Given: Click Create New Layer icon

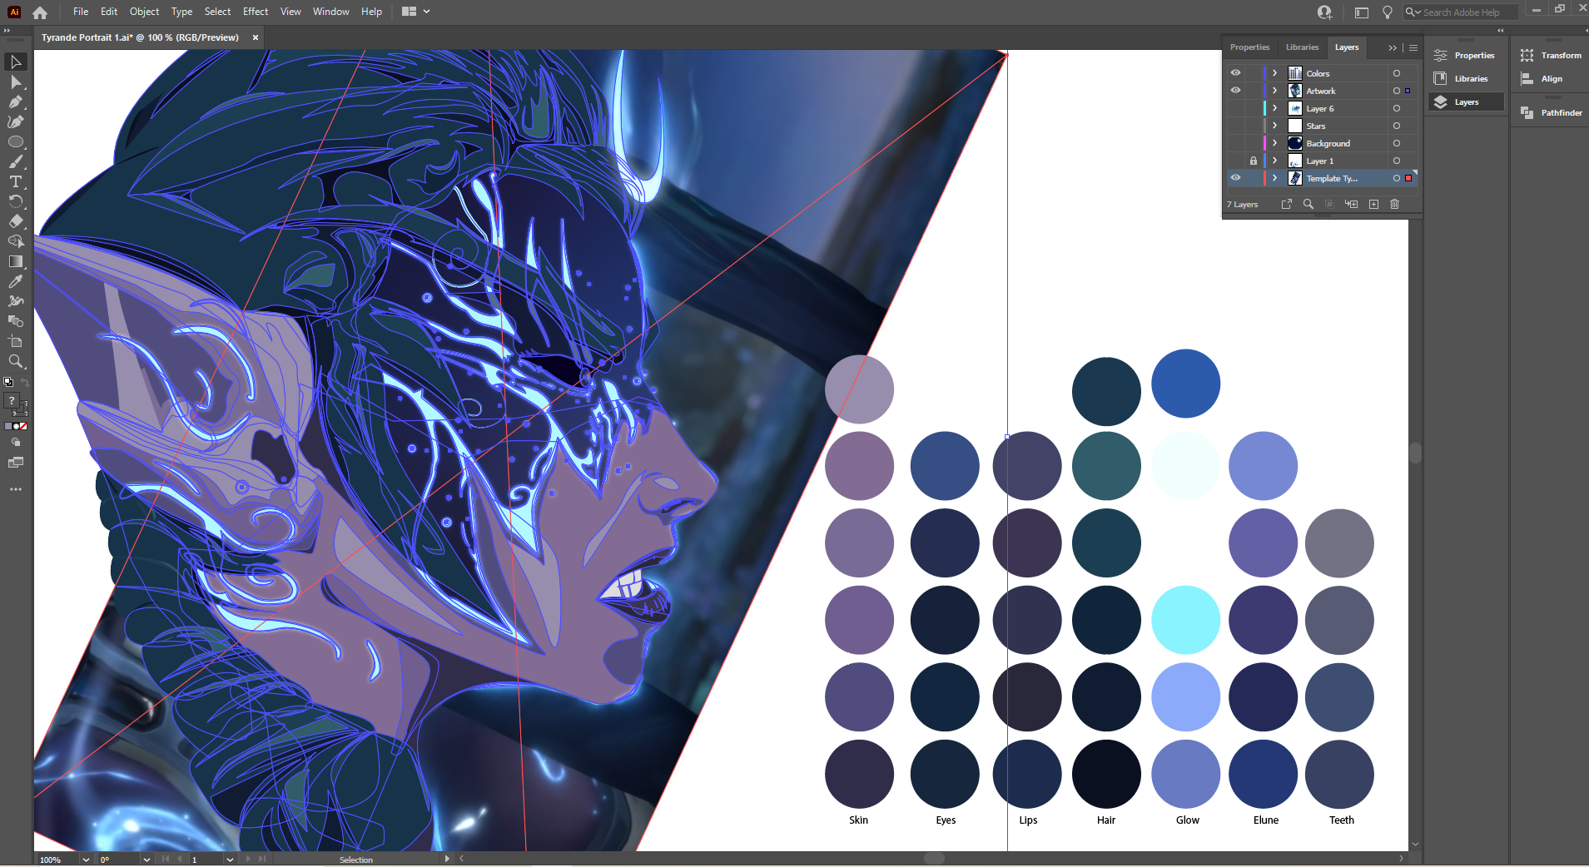Looking at the screenshot, I should 1373,204.
